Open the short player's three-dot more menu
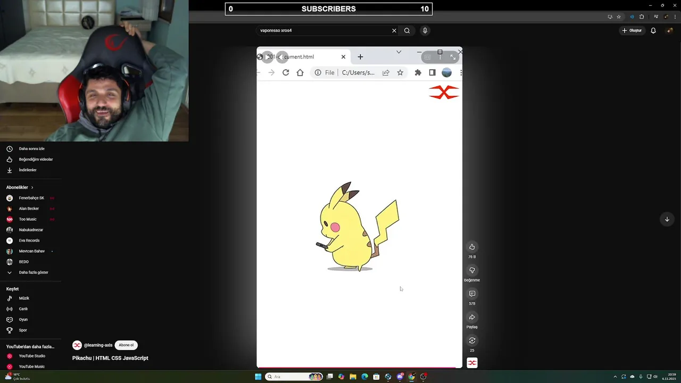 tap(440, 57)
